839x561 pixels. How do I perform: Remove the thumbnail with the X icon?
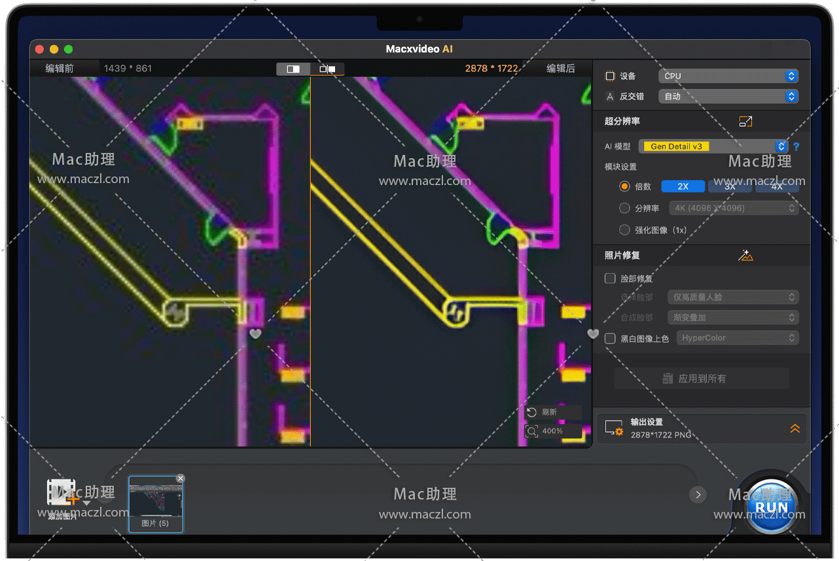pos(181,479)
